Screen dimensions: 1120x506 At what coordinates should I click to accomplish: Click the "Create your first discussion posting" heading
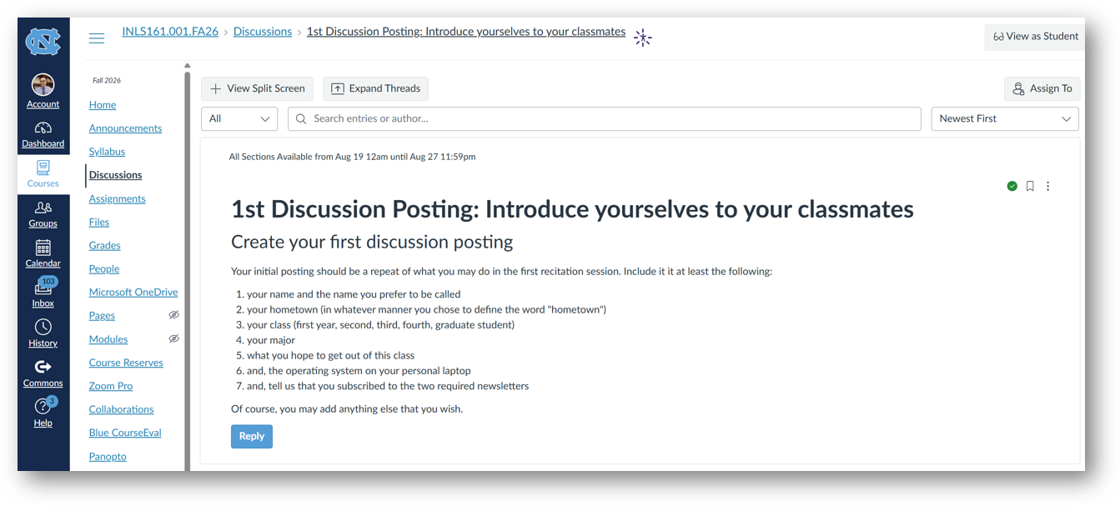point(372,243)
